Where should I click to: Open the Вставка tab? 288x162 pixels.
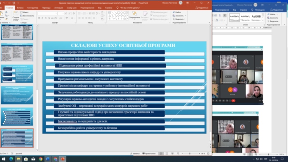point(20,8)
